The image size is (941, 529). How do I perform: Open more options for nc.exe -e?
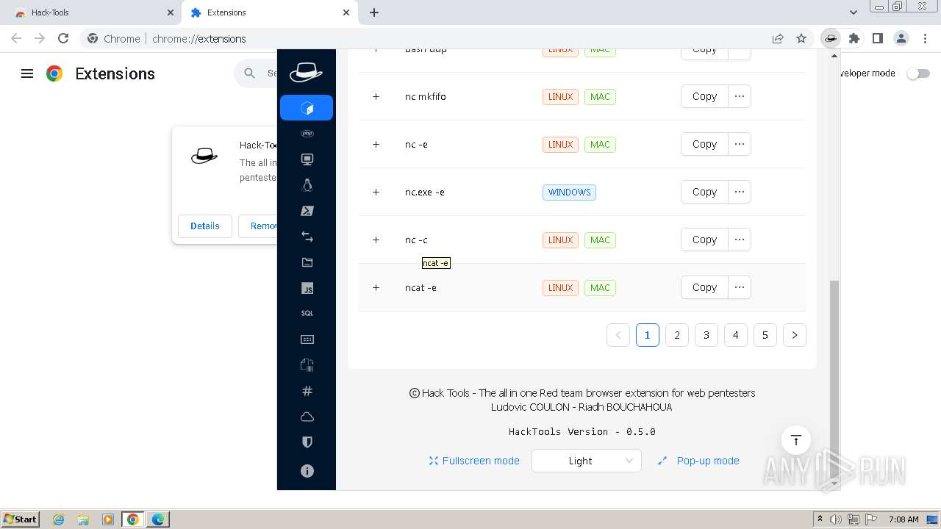coord(740,192)
